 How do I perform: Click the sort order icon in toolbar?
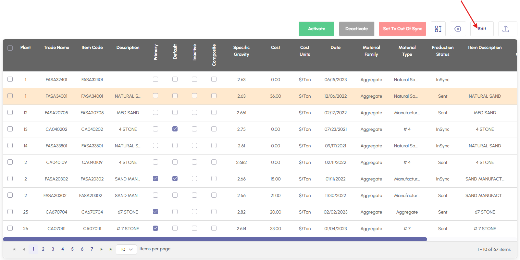click(x=438, y=29)
